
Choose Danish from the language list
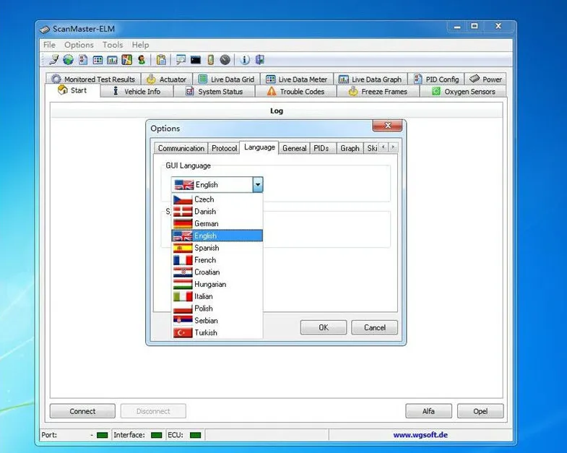(217, 211)
